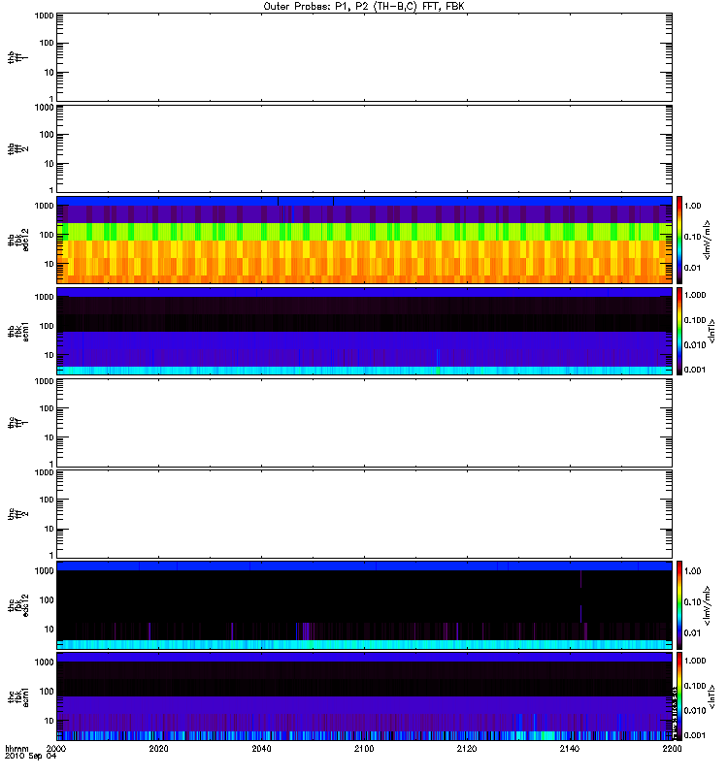
Task: Click the color bar beside thc fbk scm1 panel
Action: pos(679,696)
